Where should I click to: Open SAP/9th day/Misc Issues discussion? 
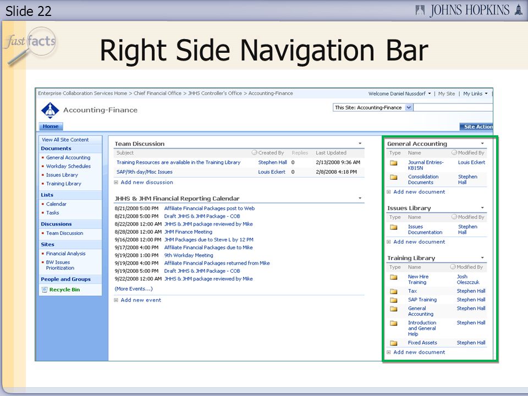tap(145, 172)
